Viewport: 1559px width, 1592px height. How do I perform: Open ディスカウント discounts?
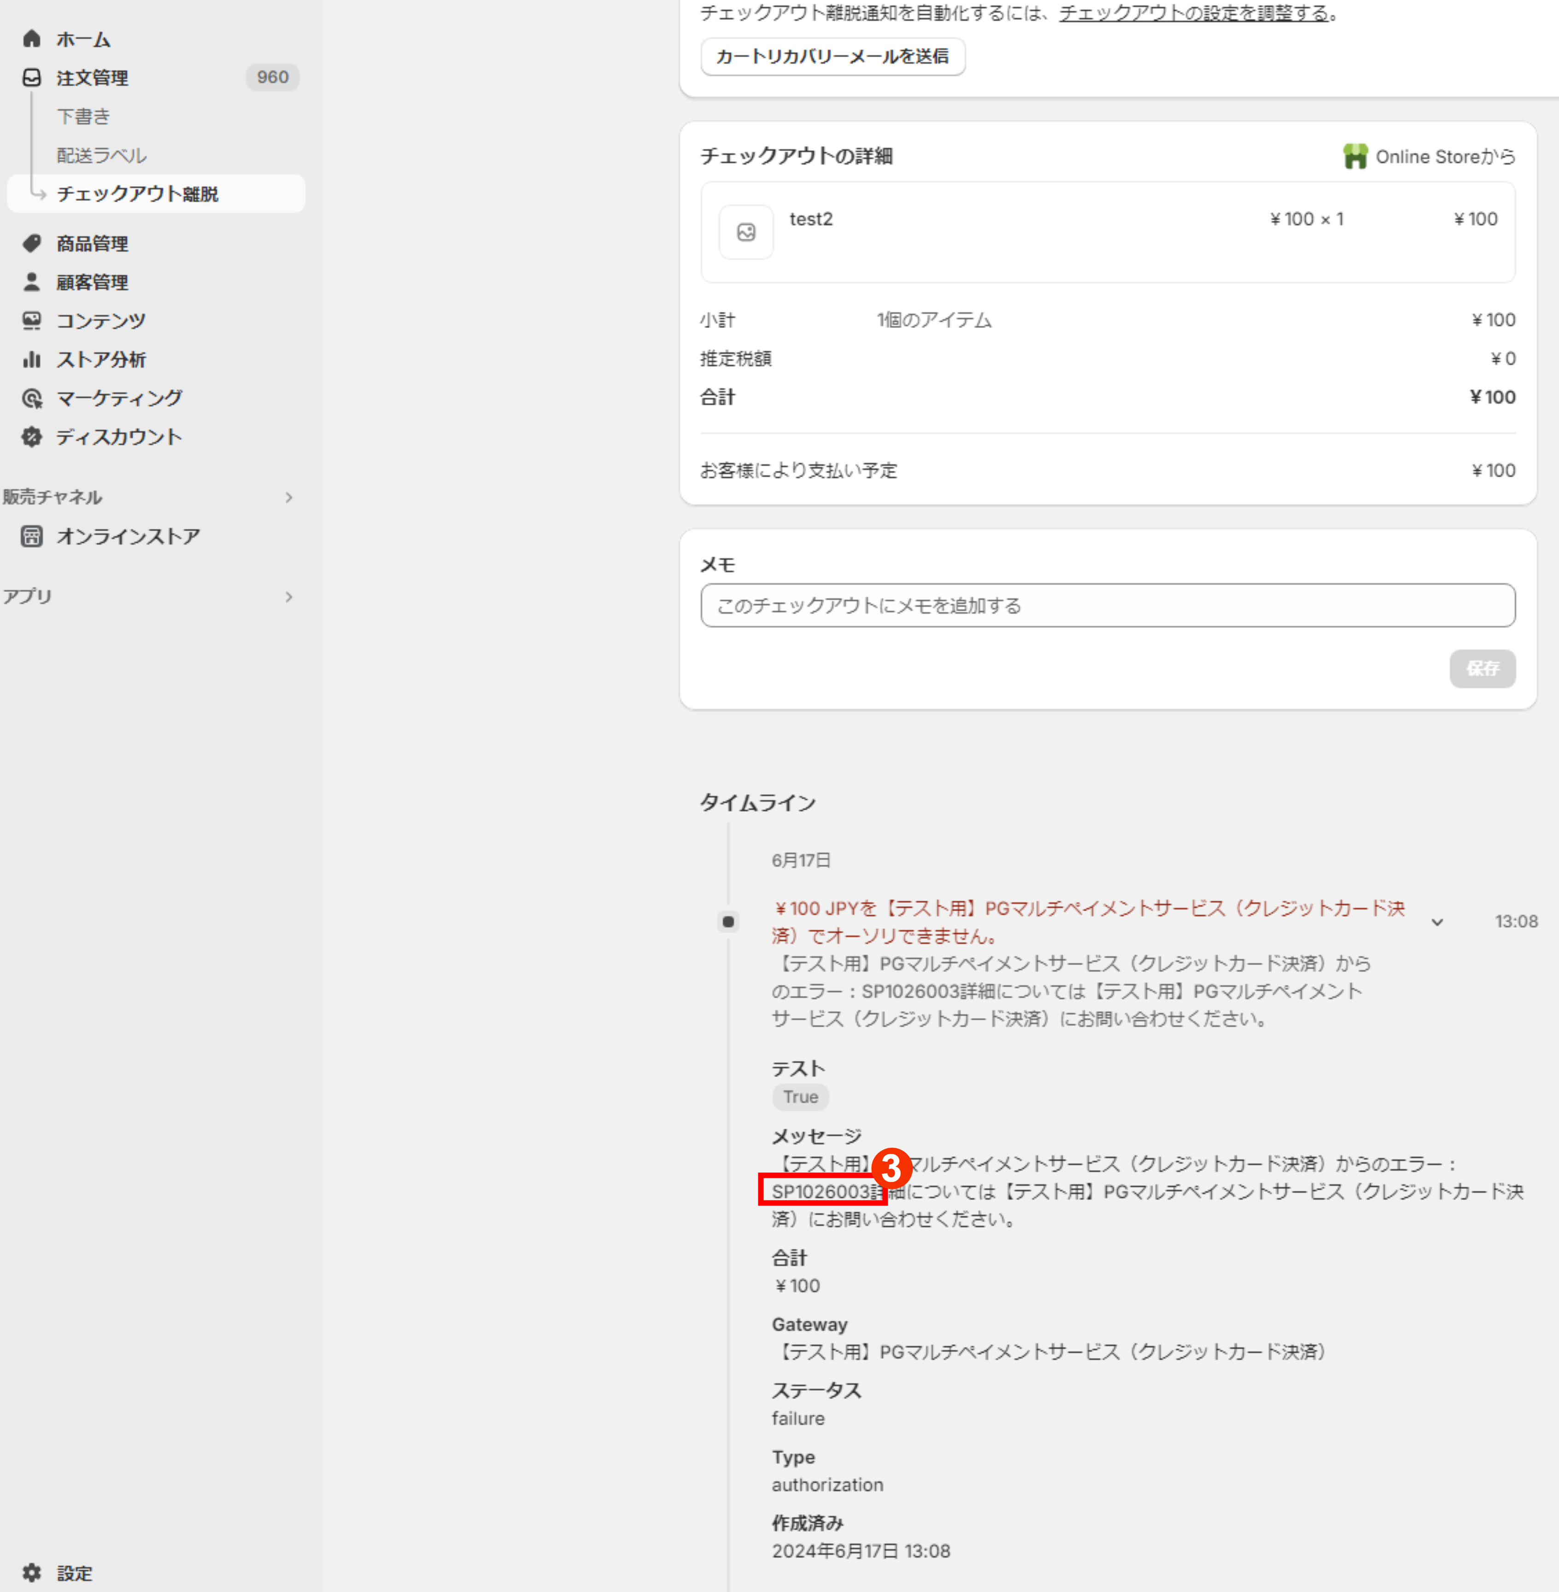click(x=119, y=436)
